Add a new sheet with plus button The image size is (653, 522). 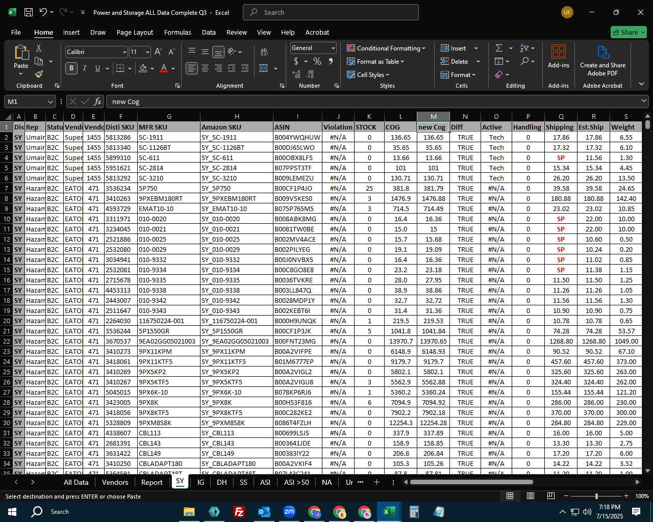pyautogui.click(x=376, y=482)
